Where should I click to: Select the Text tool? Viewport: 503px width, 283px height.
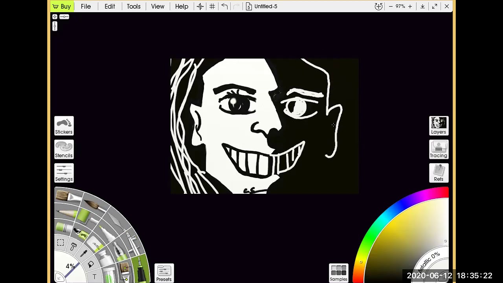click(x=94, y=276)
